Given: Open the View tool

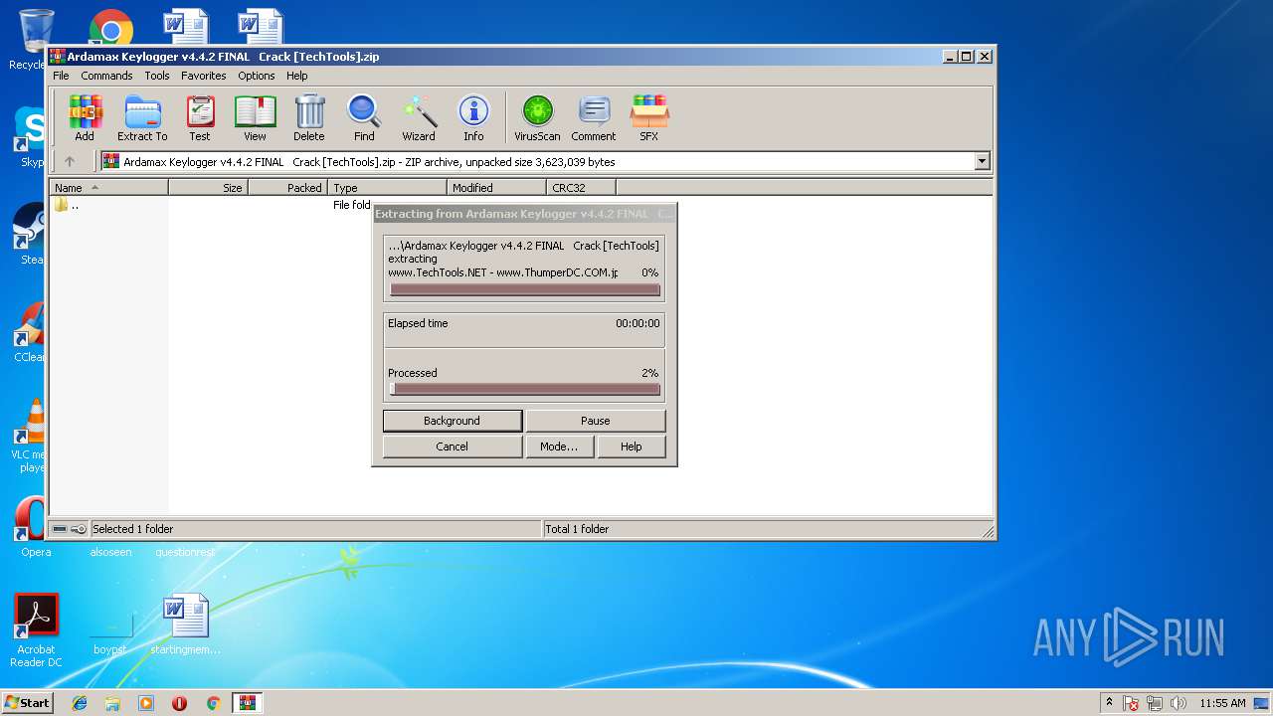Looking at the screenshot, I should [255, 118].
